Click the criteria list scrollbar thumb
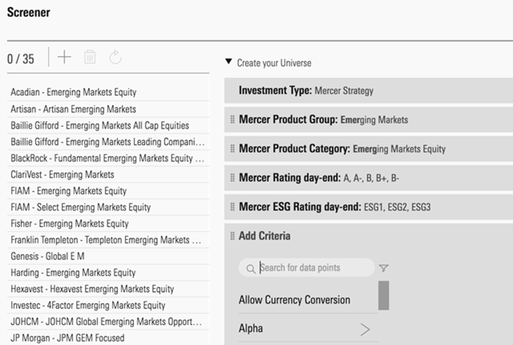The image size is (513, 345). click(384, 295)
